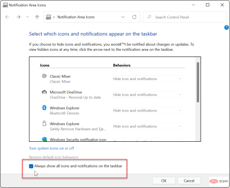
Task: Click the Windows Security shield icon
Action: 44,139
